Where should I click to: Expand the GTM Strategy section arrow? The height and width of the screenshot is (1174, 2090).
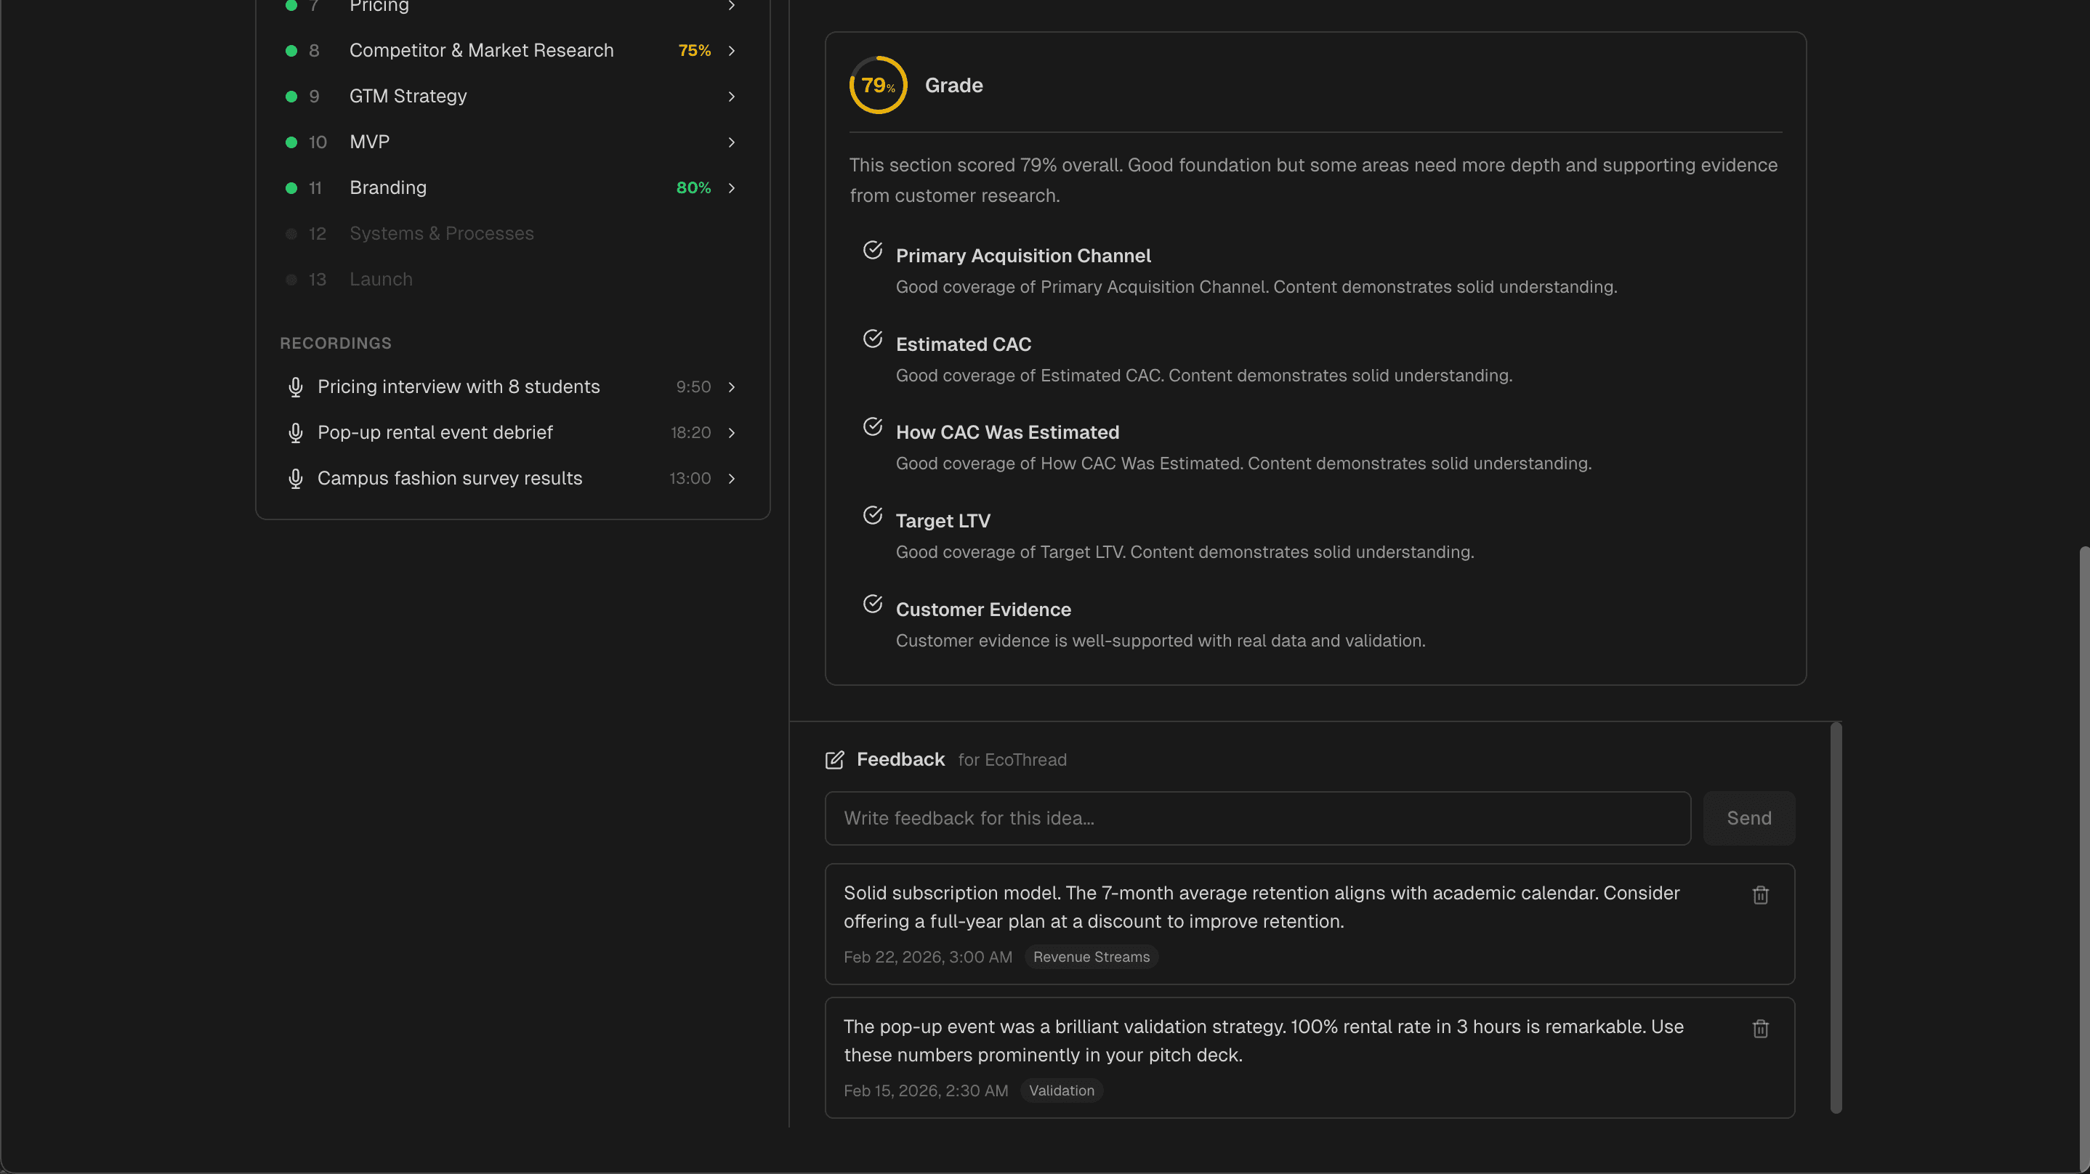point(731,97)
